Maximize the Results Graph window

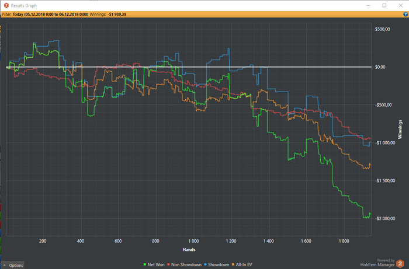(x=384, y=5)
